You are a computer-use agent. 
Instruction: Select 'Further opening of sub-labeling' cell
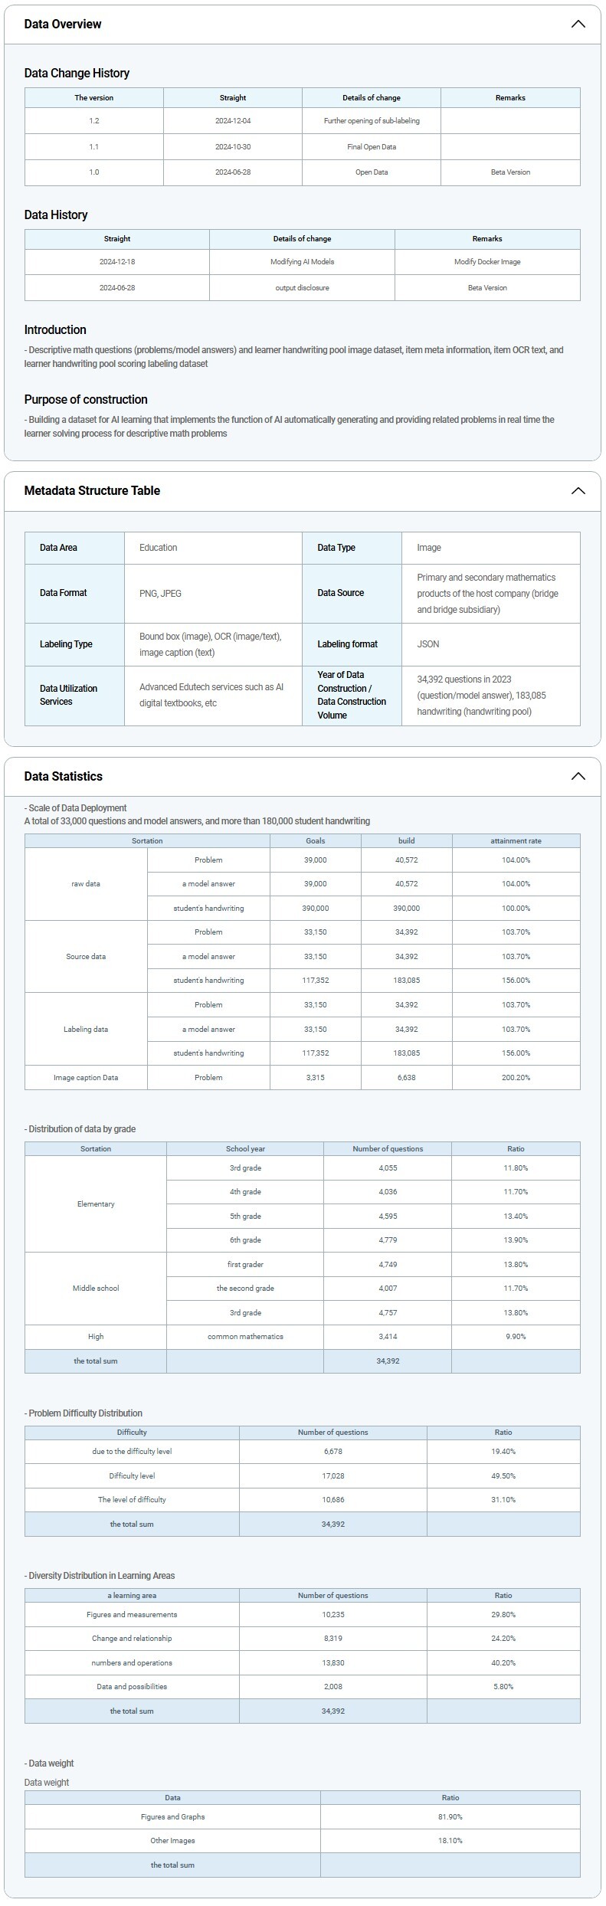pos(372,121)
